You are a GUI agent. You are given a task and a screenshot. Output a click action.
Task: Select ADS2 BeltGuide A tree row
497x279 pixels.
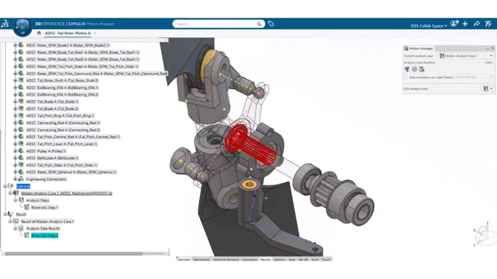click(x=52, y=158)
